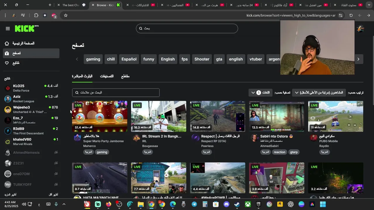Open Steam from the taskbar
Viewport: 374px width, 210px height.
(x=237, y=204)
